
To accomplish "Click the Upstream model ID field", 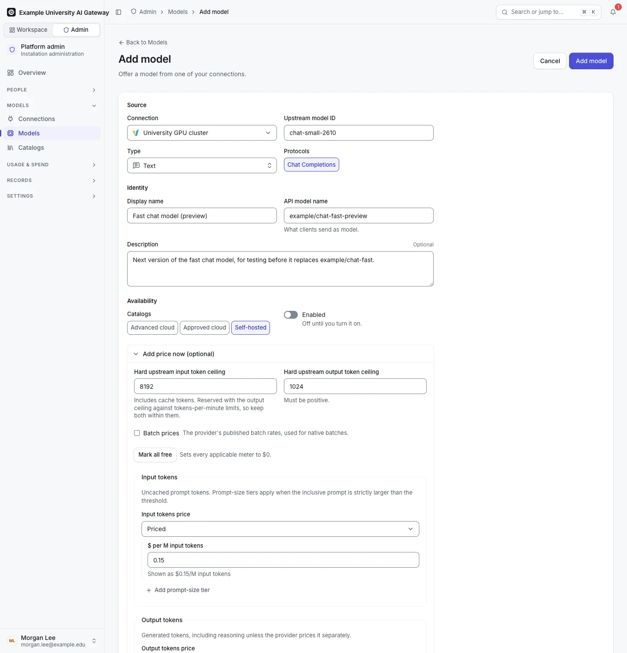I will click(359, 133).
